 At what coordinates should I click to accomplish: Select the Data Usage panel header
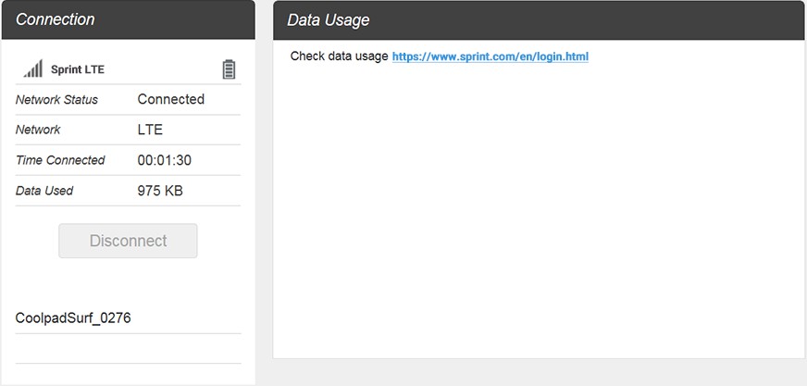539,19
